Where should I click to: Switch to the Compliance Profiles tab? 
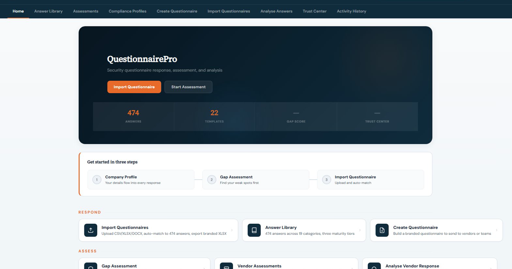(x=127, y=11)
